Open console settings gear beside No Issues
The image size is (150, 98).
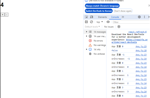click(x=119, y=27)
